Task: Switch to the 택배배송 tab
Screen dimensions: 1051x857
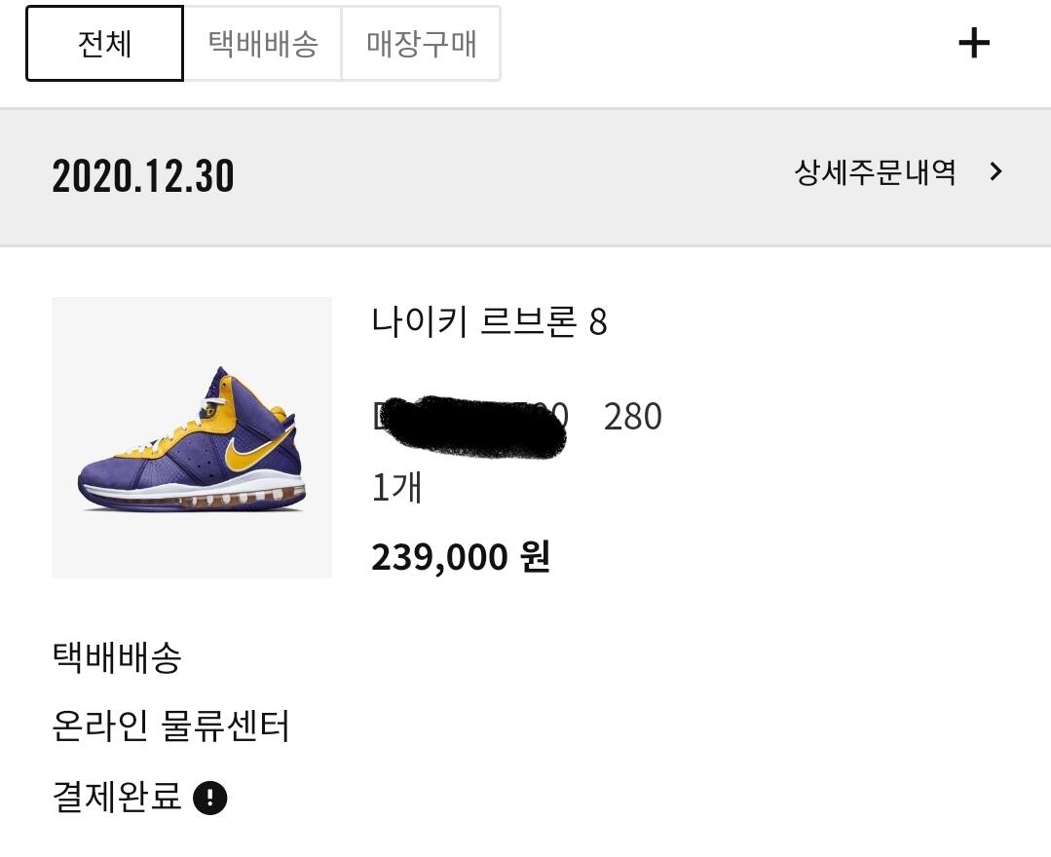Action: (x=263, y=44)
